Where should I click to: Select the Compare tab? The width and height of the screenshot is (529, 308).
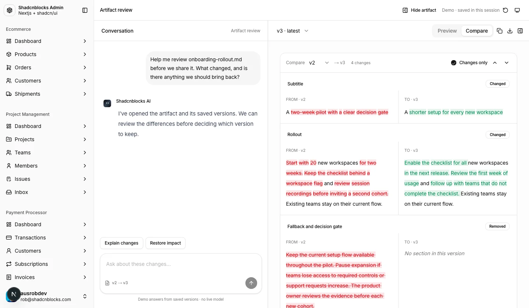click(x=477, y=31)
